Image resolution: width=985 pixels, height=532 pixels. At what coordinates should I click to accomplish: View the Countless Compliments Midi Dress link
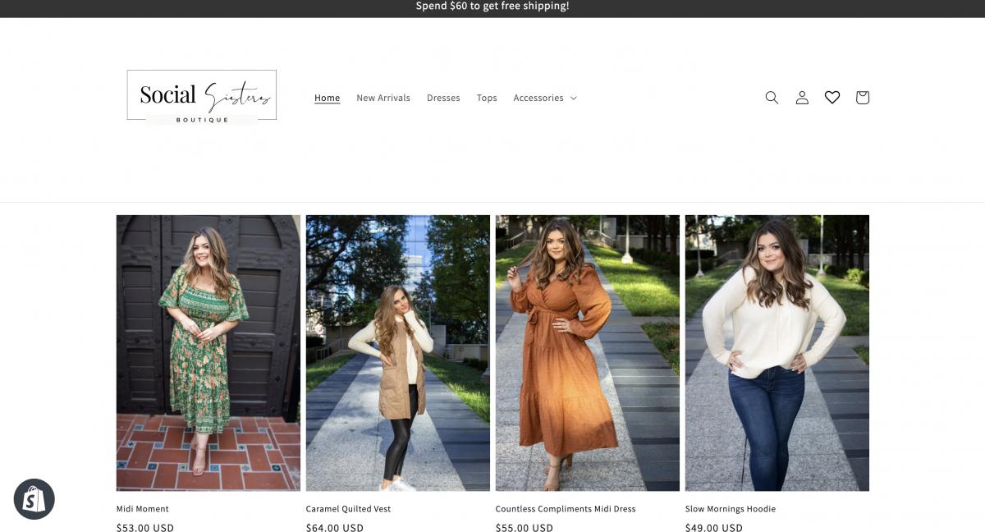coord(566,509)
